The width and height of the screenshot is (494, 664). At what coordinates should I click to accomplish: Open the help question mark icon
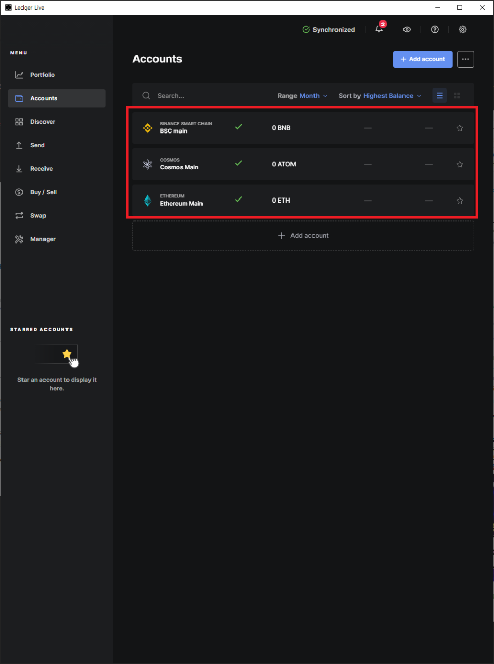(435, 30)
